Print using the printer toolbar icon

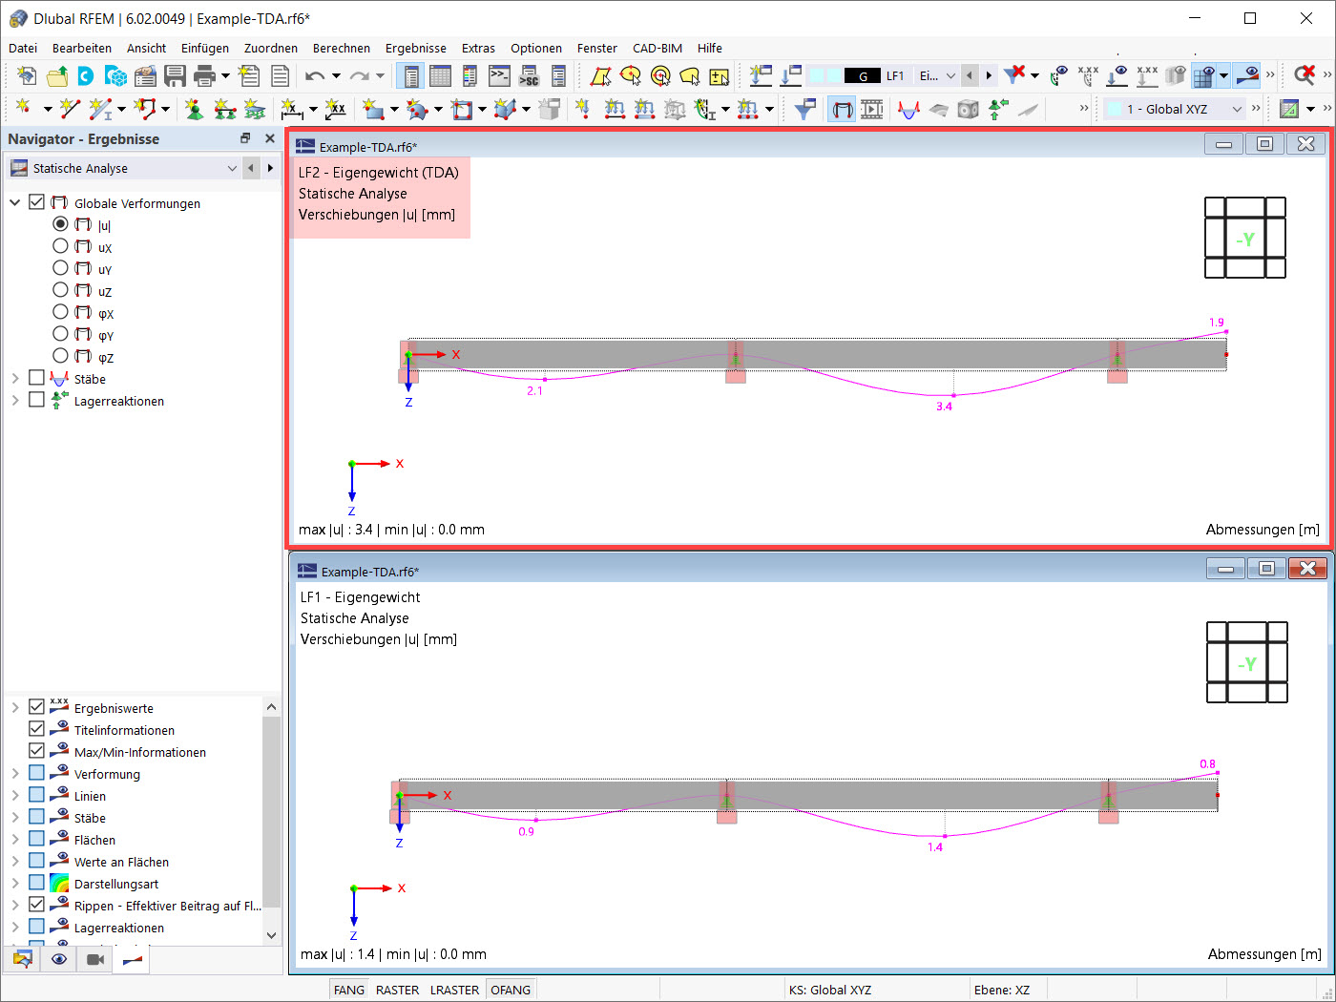click(x=204, y=75)
